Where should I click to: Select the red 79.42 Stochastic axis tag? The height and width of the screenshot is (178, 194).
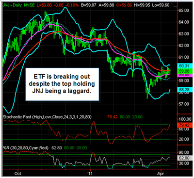[185, 125]
